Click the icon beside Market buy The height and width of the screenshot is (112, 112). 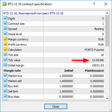(5, 76)
